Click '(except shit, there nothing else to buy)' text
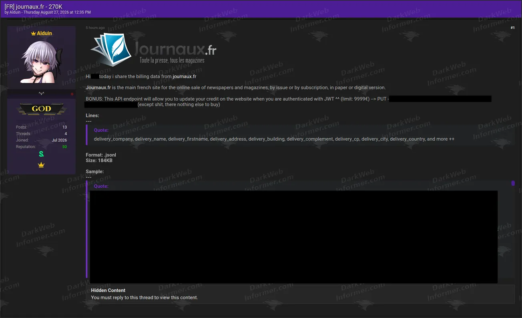Image resolution: width=522 pixels, height=318 pixels. coord(179,105)
